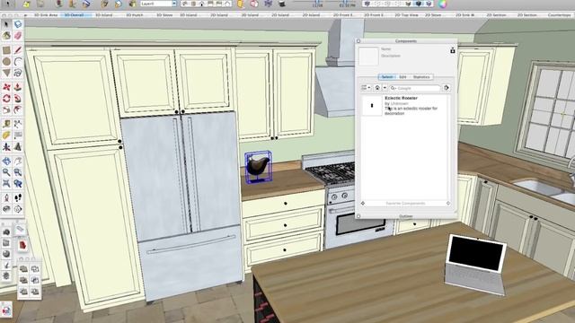Select the Position Camera tool

tap(6, 197)
